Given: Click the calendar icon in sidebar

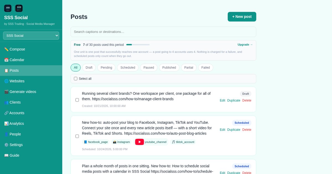Looking at the screenshot, I should click(x=6, y=60).
